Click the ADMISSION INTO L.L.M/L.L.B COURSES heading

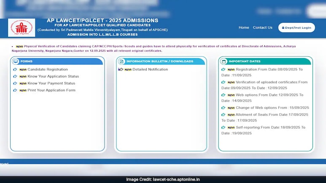point(102,34)
